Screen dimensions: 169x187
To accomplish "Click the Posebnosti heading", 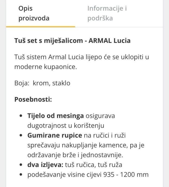I will (x=33, y=99).
